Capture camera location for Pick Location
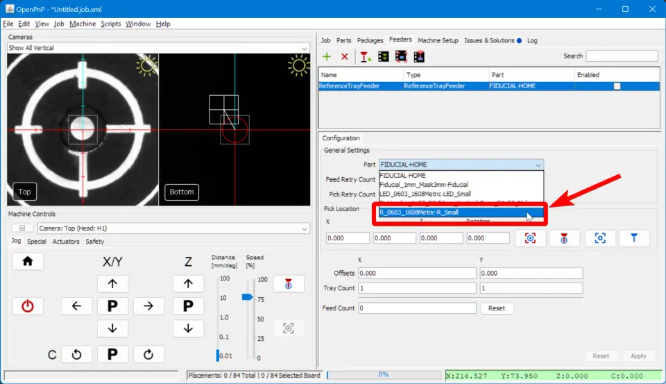 530,238
